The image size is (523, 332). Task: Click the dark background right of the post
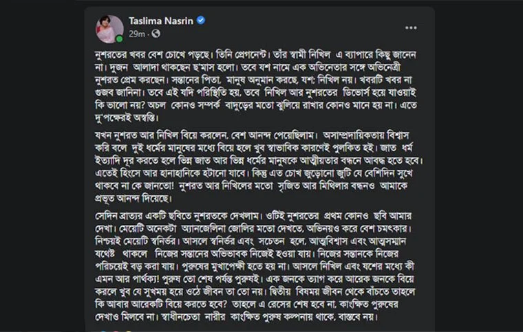[479, 166]
